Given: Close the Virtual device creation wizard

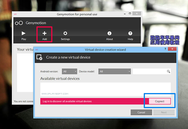Looking at the screenshot, I should (172, 49).
